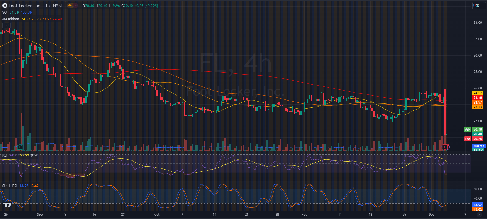Screen dimensions: 487x219
Task: Click the red Bid 20.25 price label
Action: click(473, 139)
